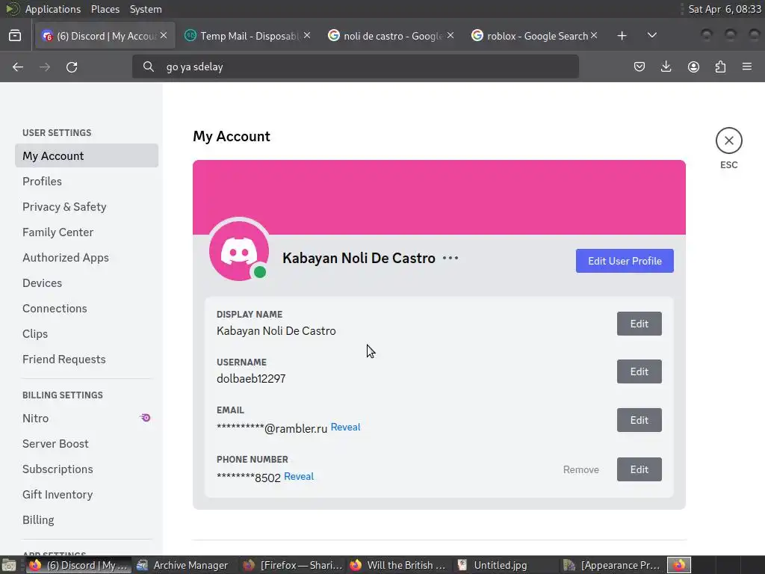Click the show desktop icon in taskbar

point(8,565)
